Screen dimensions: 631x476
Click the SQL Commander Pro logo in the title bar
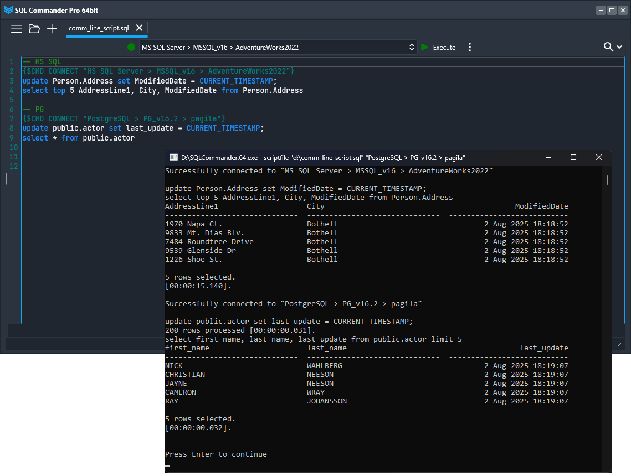point(9,9)
